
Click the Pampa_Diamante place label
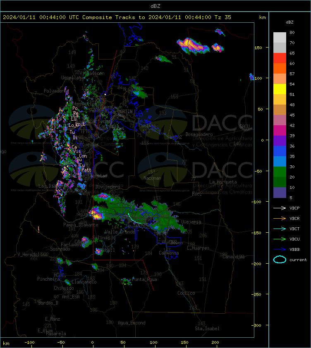[x=81, y=224]
